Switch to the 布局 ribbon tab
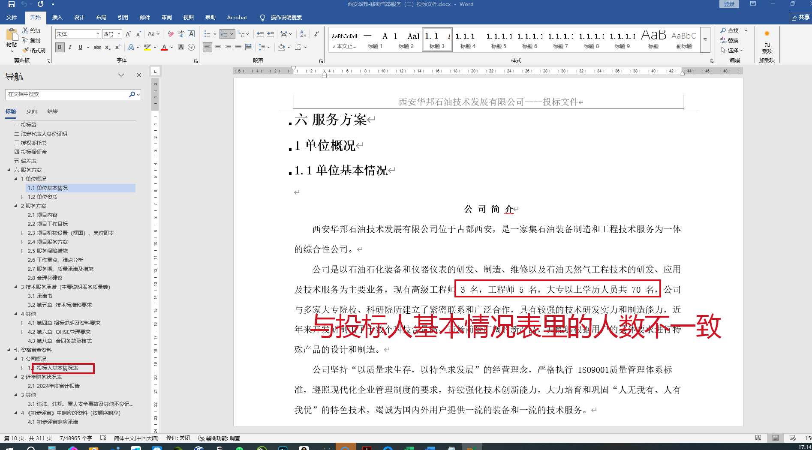The height and width of the screenshot is (450, 812). [101, 18]
